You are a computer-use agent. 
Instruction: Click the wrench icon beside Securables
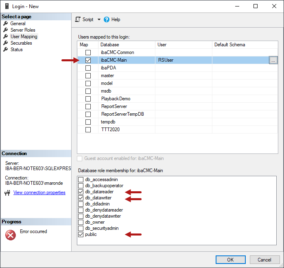[x=6, y=43]
